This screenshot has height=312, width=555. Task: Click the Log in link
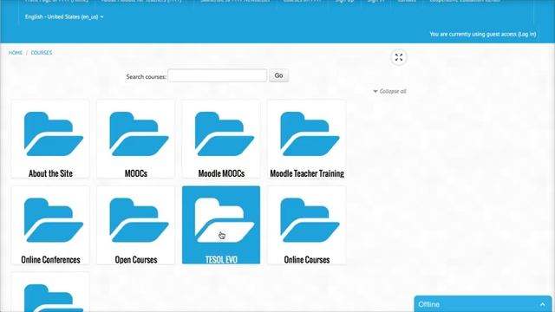click(x=527, y=35)
